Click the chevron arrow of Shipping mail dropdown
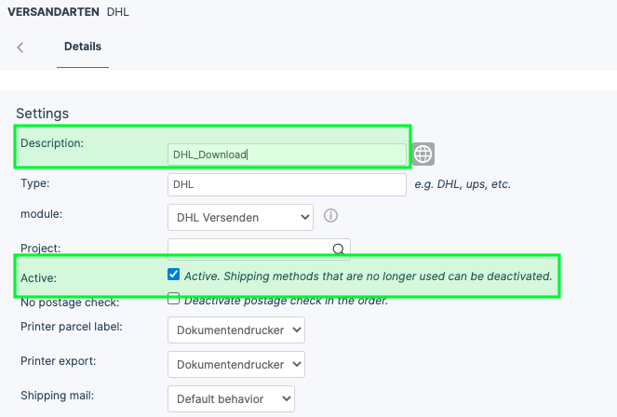The image size is (617, 417). (287, 398)
